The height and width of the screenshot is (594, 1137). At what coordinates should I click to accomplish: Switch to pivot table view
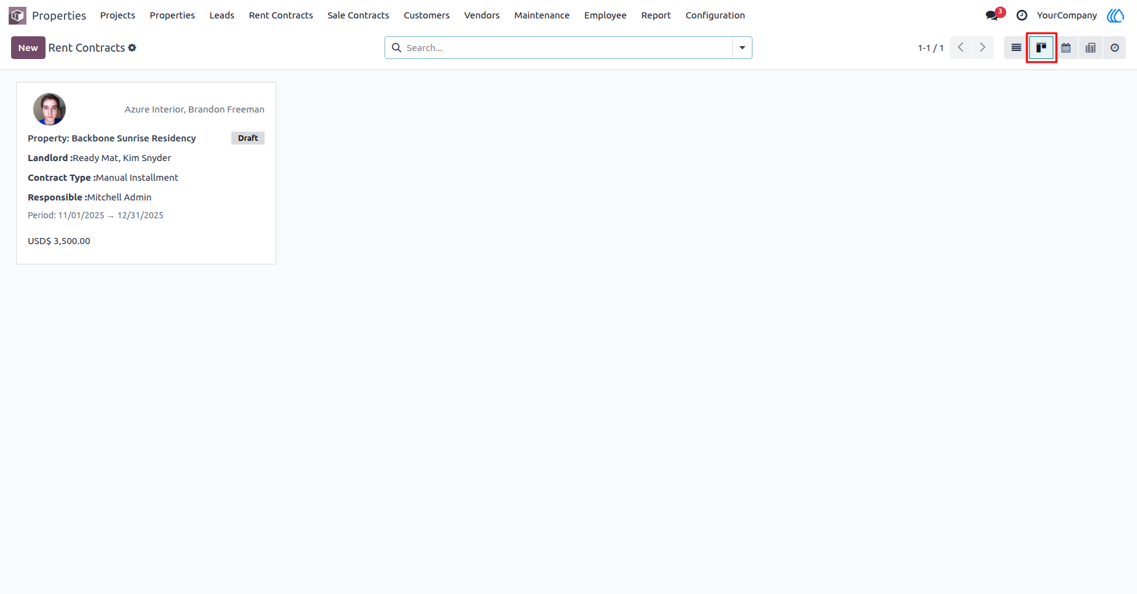(x=1090, y=47)
